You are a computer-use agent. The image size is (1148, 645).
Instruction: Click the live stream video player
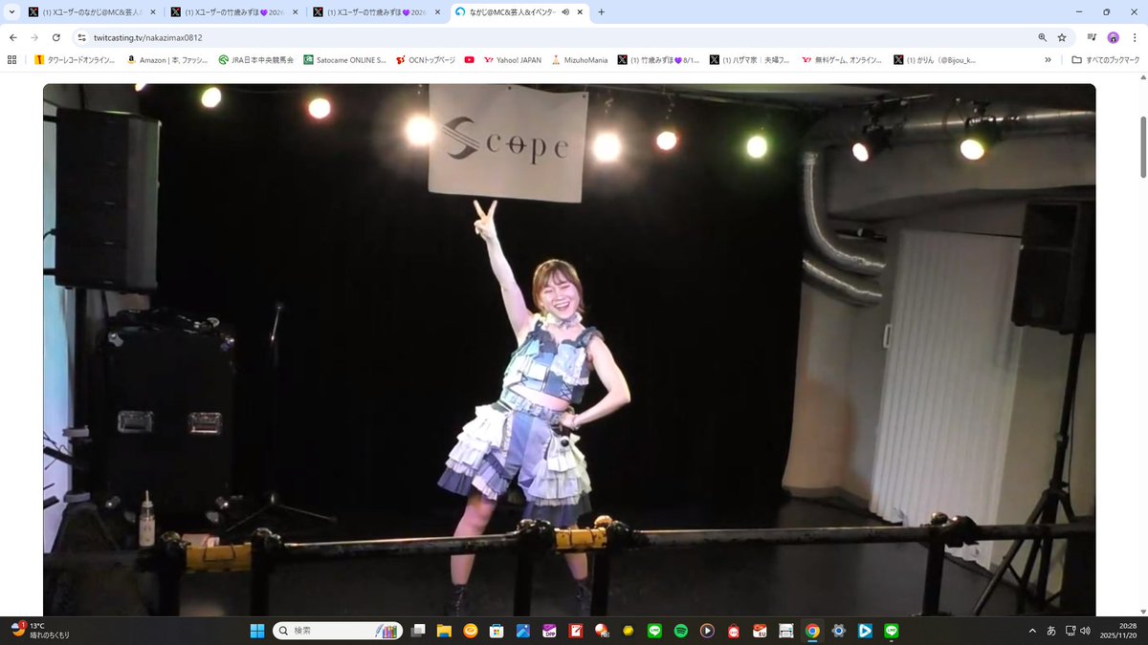(x=569, y=350)
